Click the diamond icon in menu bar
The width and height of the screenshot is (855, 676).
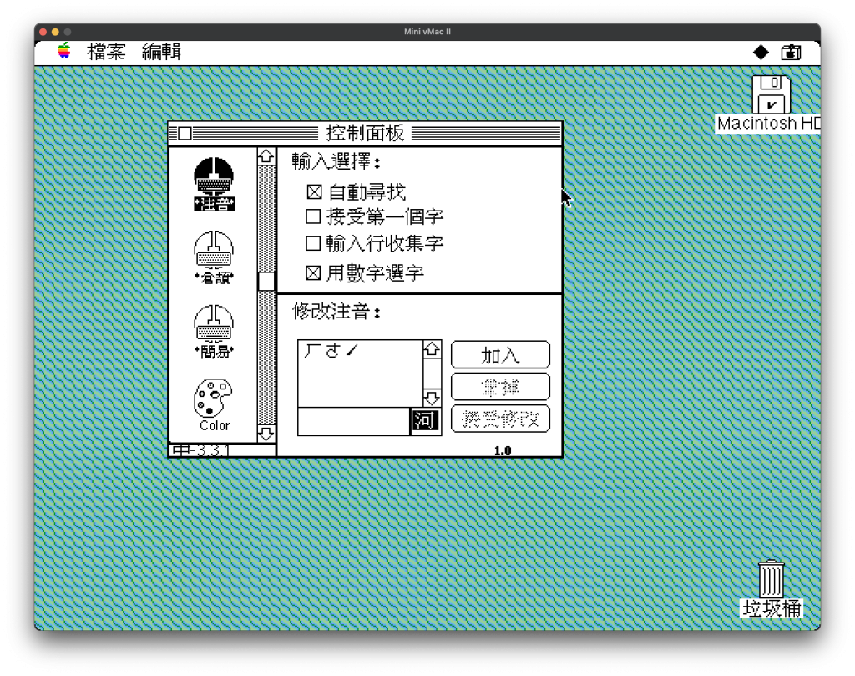(x=761, y=53)
